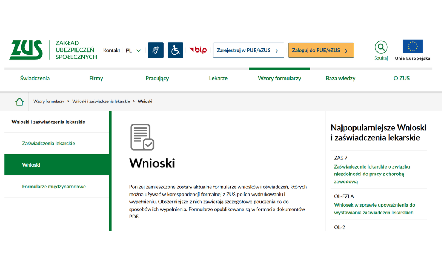This screenshot has width=442, height=257.
Task: Open the Lekarze menu
Action: click(218, 78)
